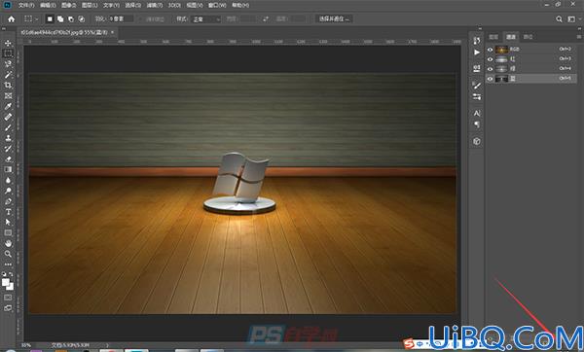The image size is (584, 352).
Task: Open the Channels panel flyout menu
Action: (579, 37)
